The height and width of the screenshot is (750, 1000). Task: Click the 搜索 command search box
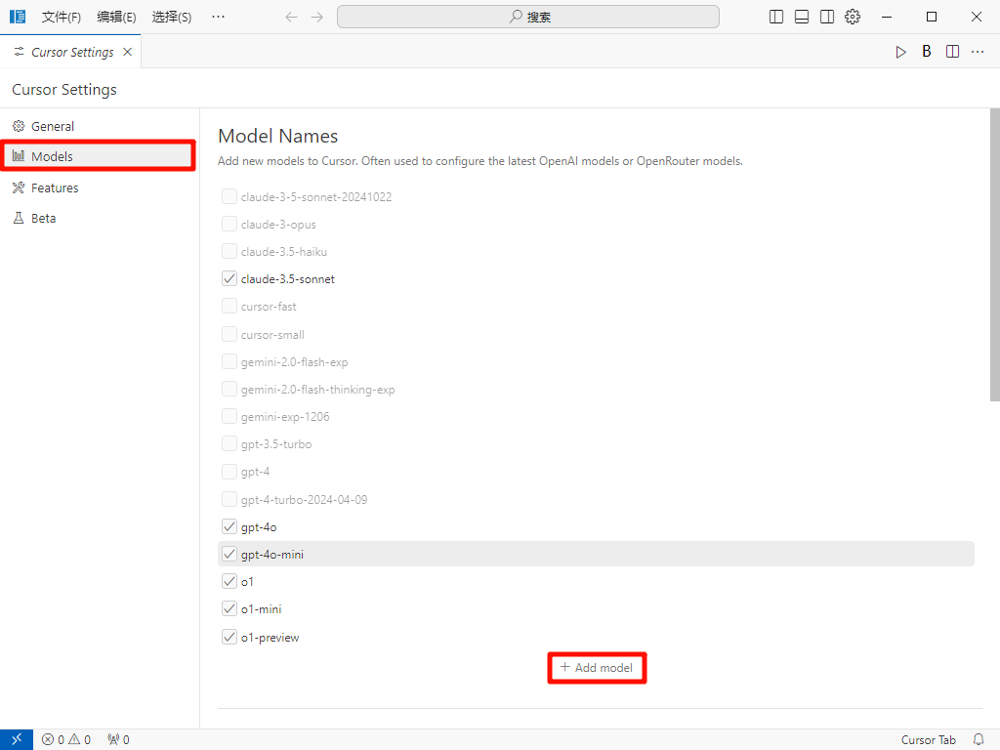click(528, 18)
